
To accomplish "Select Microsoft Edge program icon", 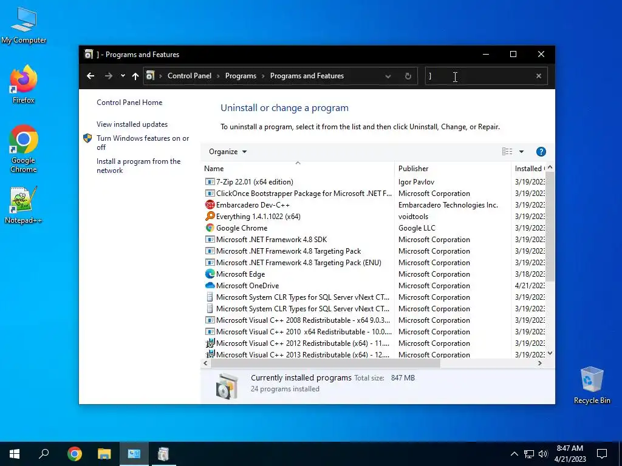I will click(210, 274).
